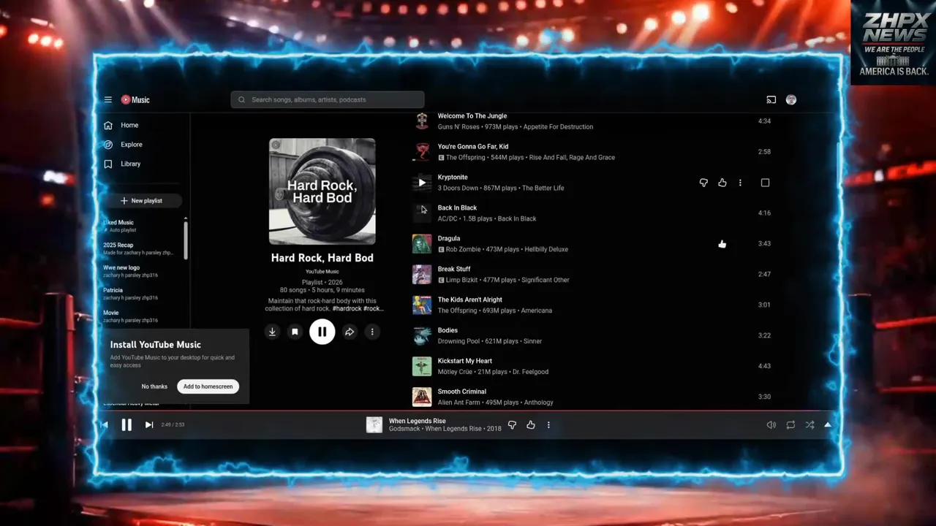Open the account avatar menu
Viewport: 936px width, 526px height.
pos(790,100)
